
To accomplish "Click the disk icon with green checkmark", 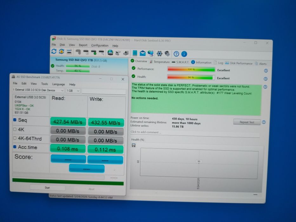I will 94,52.
